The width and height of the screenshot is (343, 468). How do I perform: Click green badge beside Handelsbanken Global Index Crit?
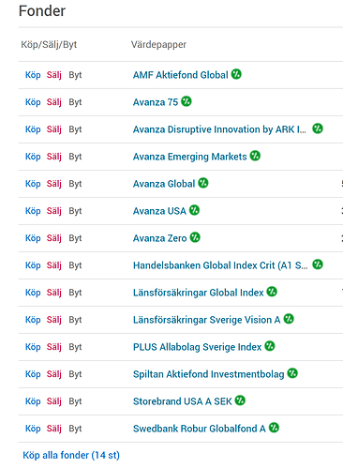[318, 264]
